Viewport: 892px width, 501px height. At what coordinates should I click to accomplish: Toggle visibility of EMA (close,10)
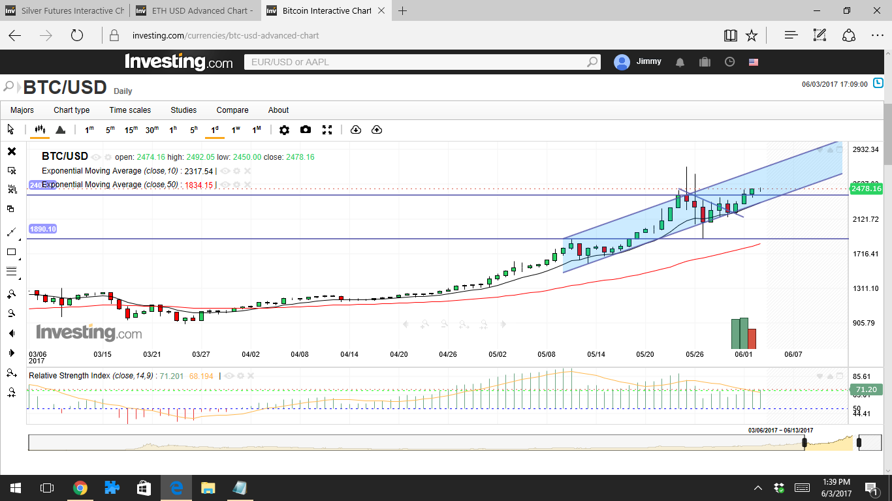[x=225, y=171]
